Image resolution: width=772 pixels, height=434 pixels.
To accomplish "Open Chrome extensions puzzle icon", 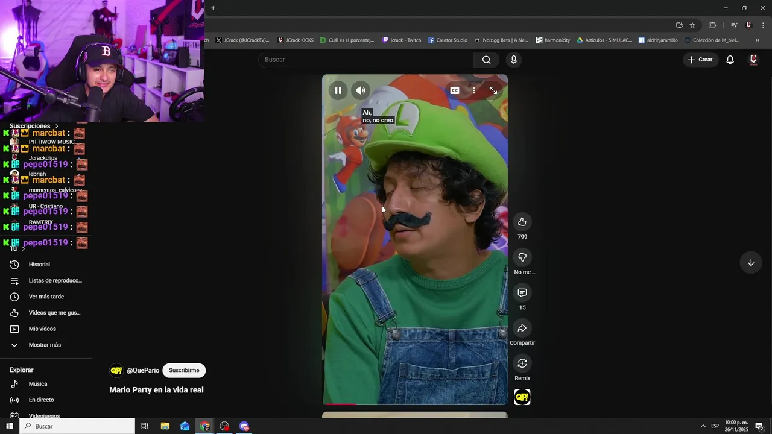I will [x=712, y=25].
